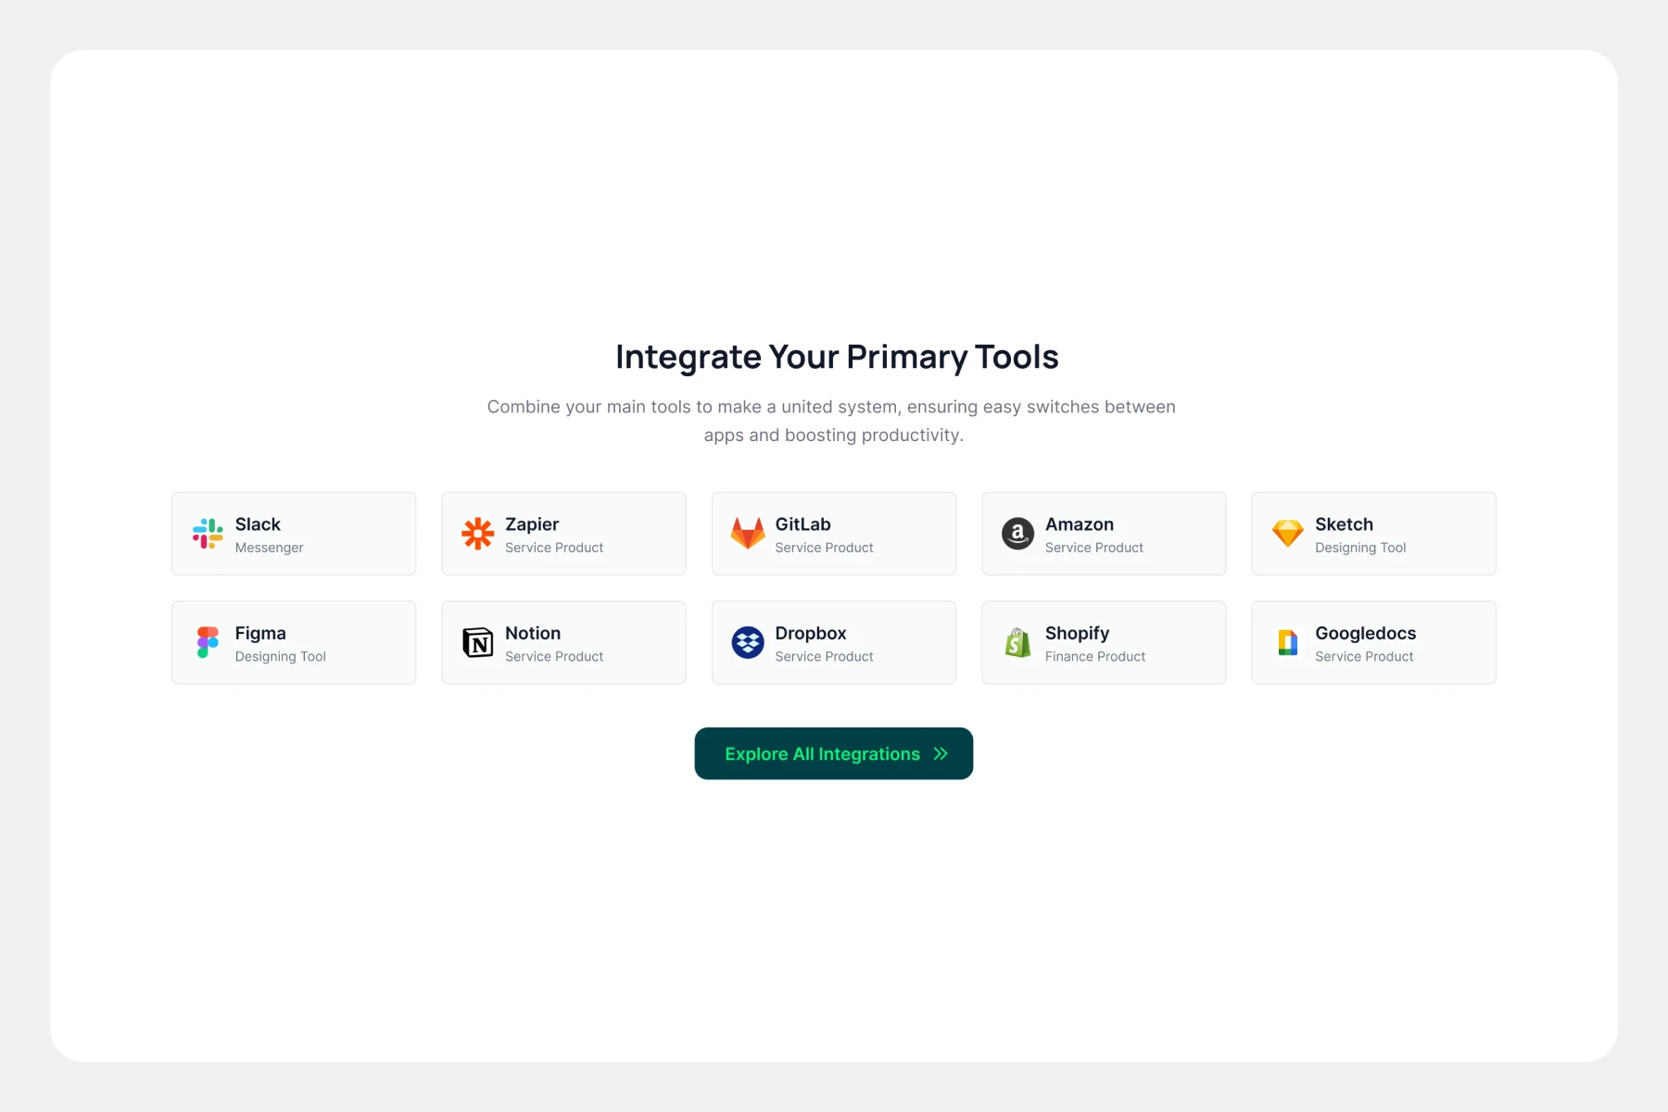1668x1112 pixels.
Task: Click the Notion logo icon
Action: pos(477,642)
